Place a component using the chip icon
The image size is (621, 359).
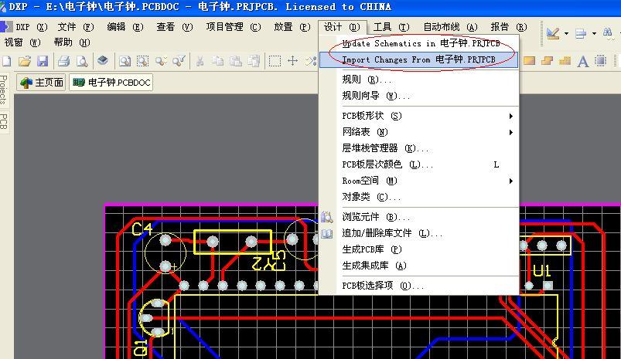click(x=601, y=61)
